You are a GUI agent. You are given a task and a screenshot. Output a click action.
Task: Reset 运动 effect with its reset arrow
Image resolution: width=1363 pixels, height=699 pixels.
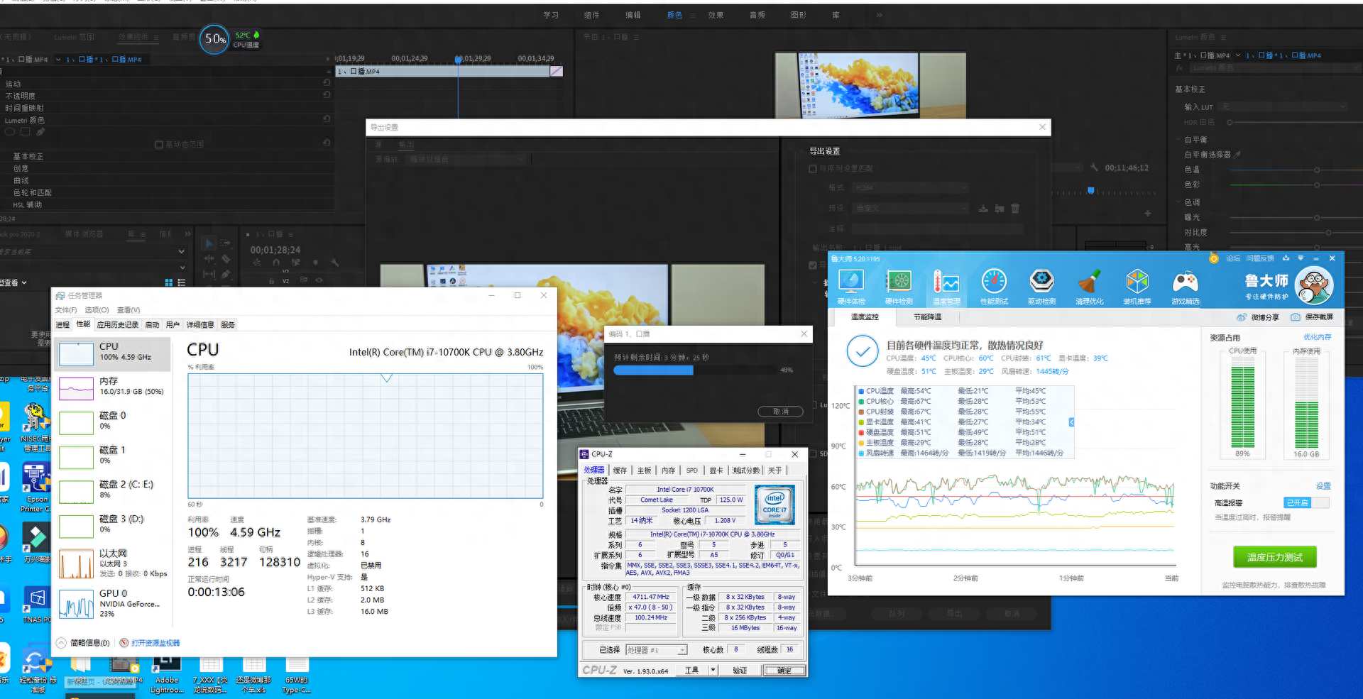tap(327, 82)
